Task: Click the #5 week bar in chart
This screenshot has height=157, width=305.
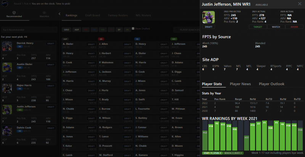Action: (217, 136)
